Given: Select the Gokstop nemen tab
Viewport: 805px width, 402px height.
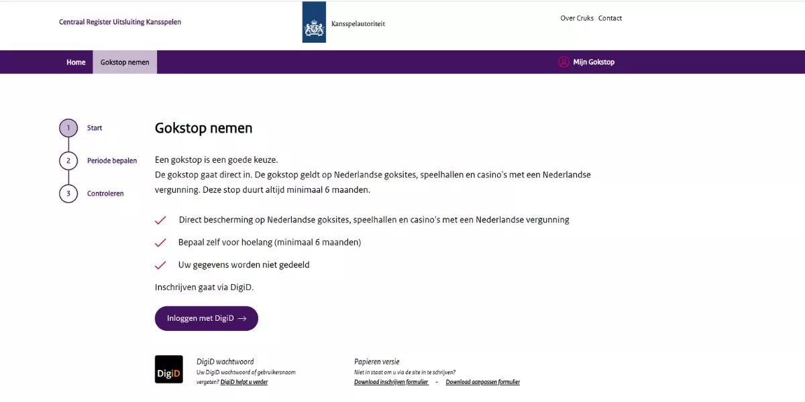Looking at the screenshot, I should coord(125,62).
